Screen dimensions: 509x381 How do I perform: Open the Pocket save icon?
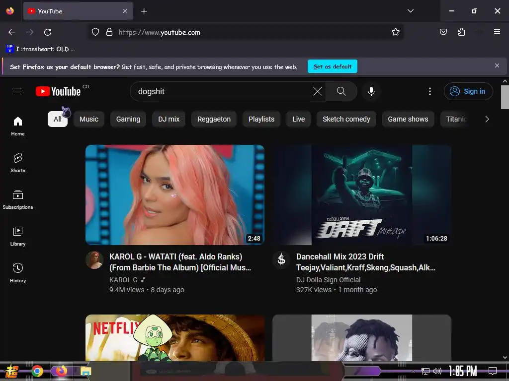click(443, 32)
